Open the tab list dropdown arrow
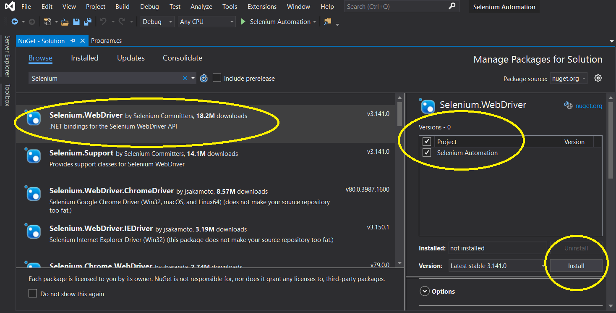This screenshot has height=313, width=616. coord(611,41)
